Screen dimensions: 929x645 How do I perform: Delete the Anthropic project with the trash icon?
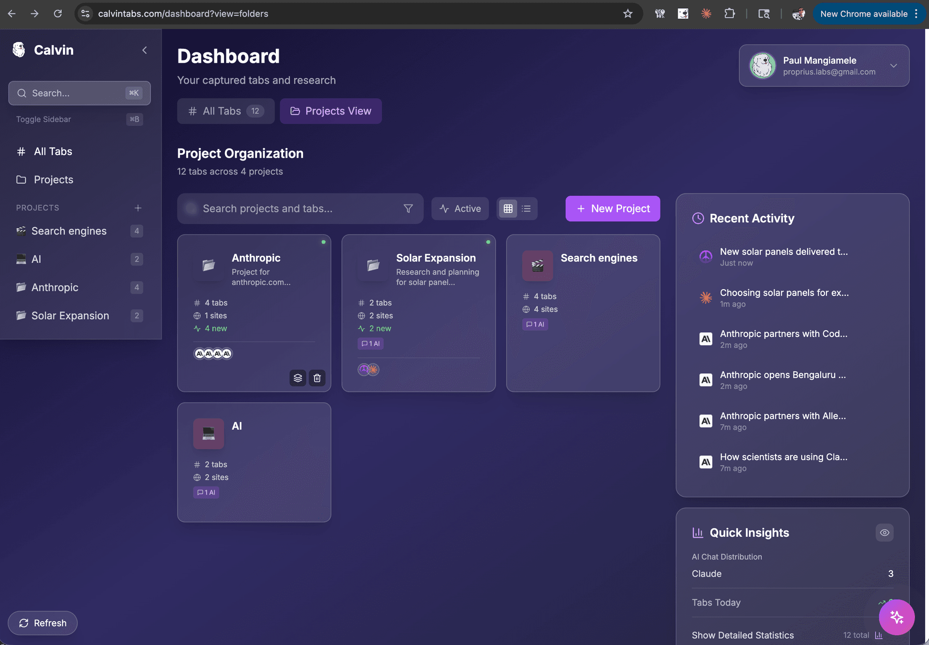(317, 378)
